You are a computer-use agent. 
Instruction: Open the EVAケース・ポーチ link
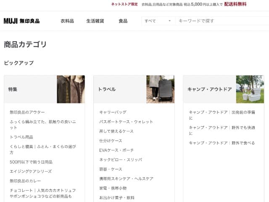(116, 150)
